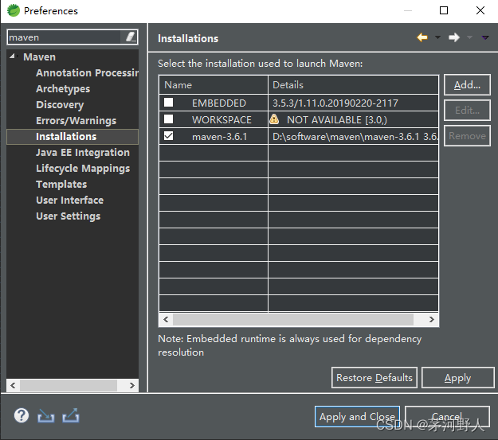The width and height of the screenshot is (498, 440).
Task: Click the table scrollbar left arrow
Action: 166,319
